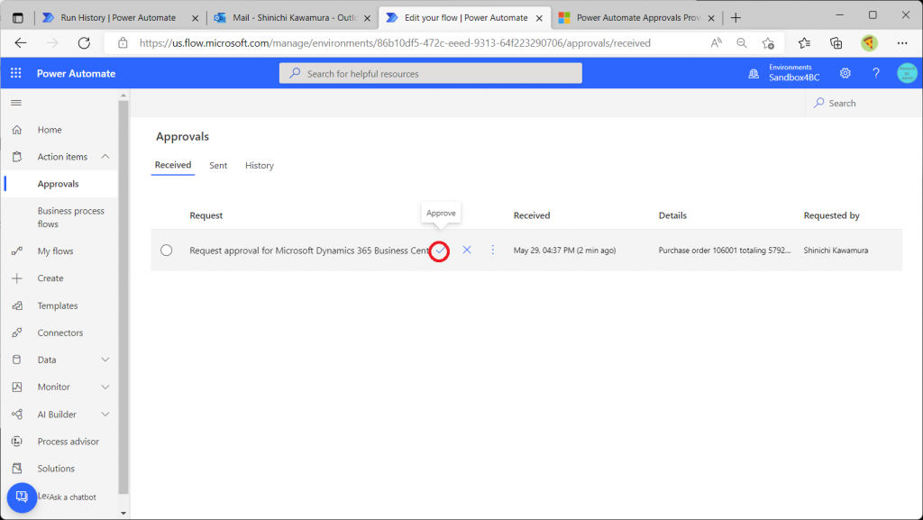Click the Shinichi Kawamura requester cell
The height and width of the screenshot is (520, 923).
(836, 250)
